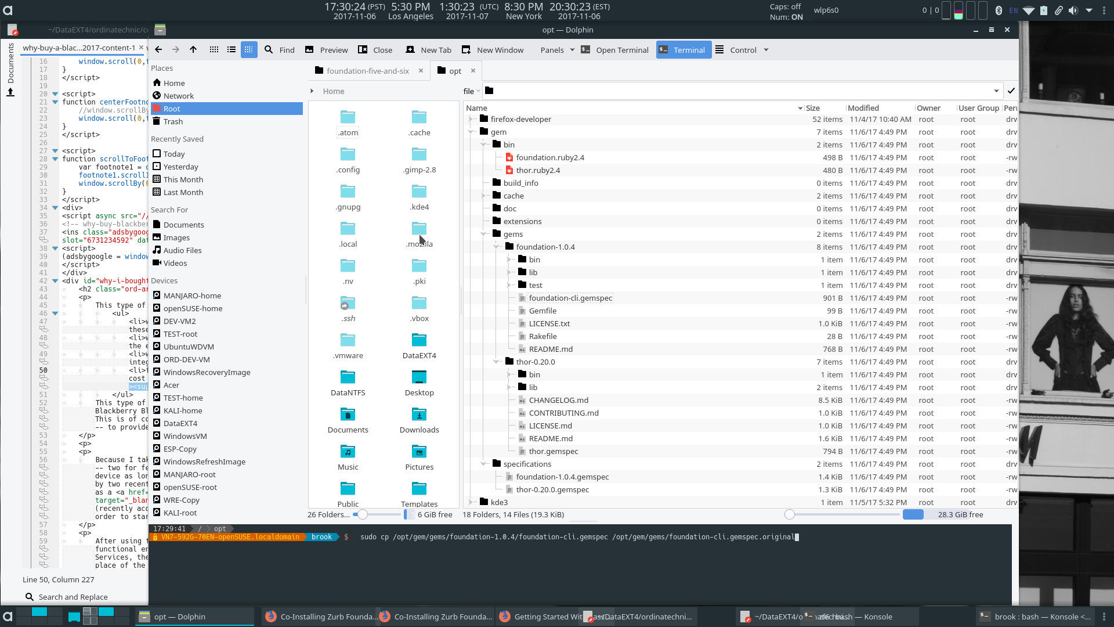Viewport: 1114px width, 627px height.
Task: Expand the firefox-developer folder
Action: click(x=471, y=119)
